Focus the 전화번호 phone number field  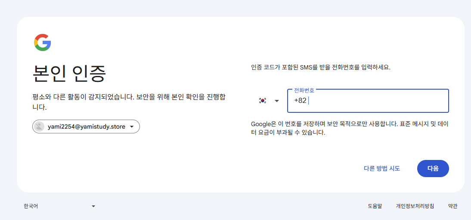point(368,101)
